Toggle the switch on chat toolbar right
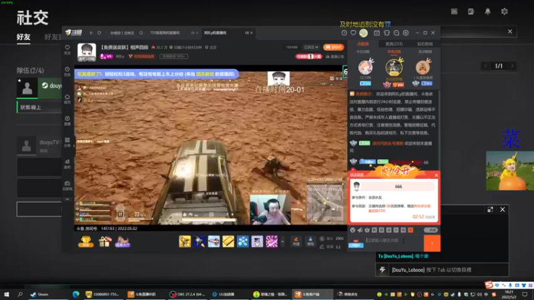Image resolution: width=534 pixels, height=300 pixels. pos(431,230)
